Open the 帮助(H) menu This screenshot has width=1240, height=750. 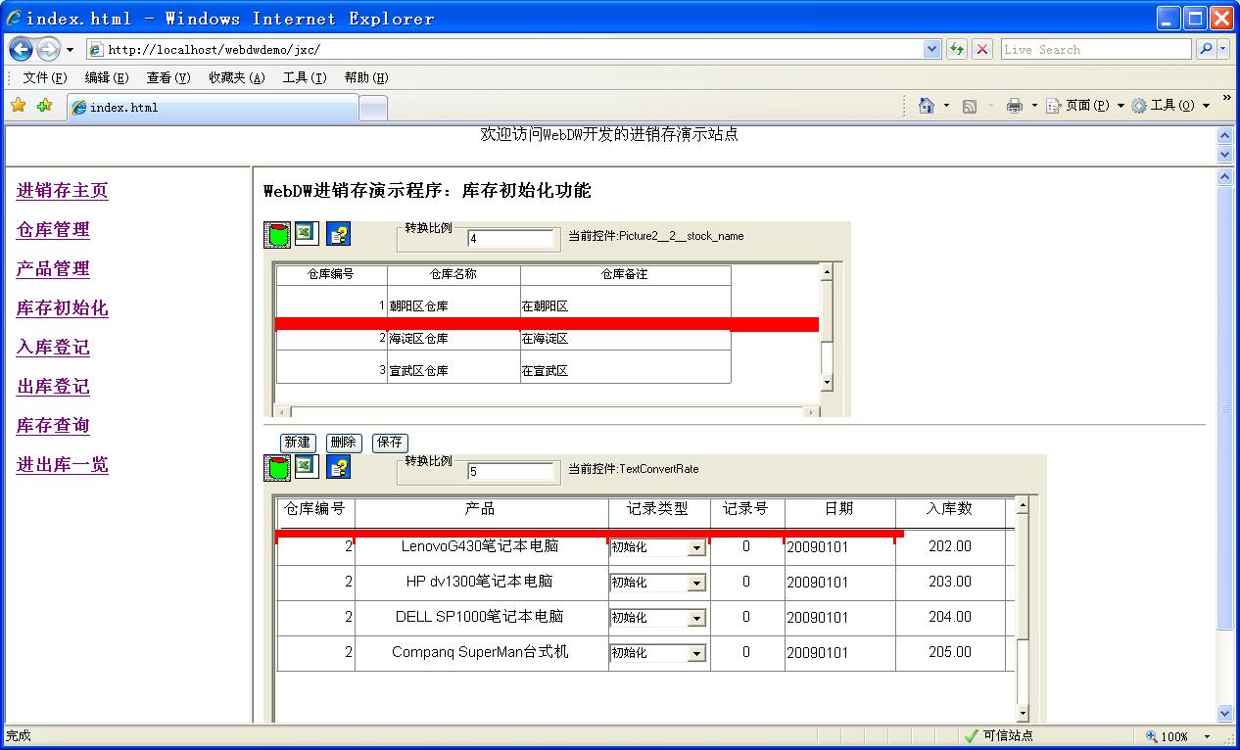[x=366, y=78]
